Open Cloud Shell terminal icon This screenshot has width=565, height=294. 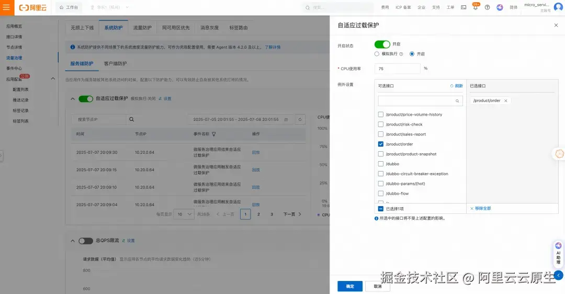(x=464, y=7)
